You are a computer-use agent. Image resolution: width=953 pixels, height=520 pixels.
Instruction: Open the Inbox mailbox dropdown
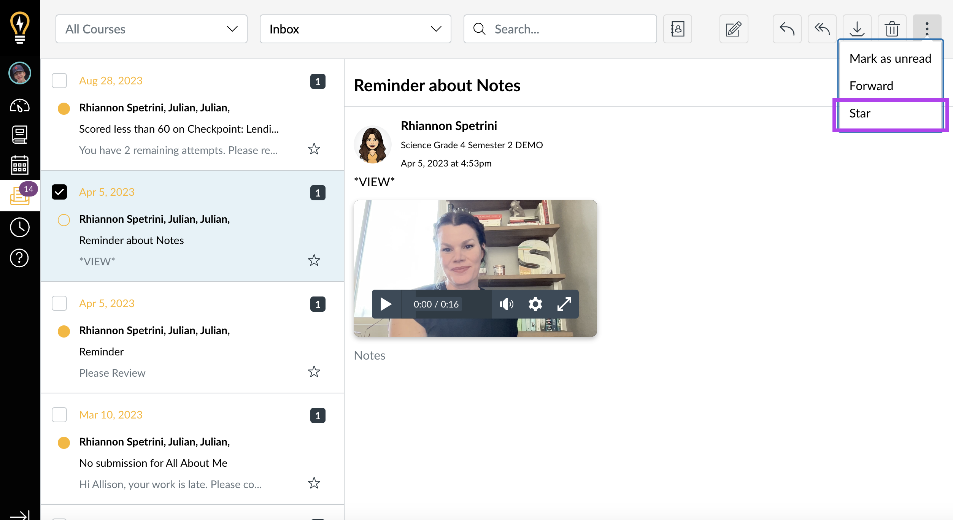coord(355,29)
